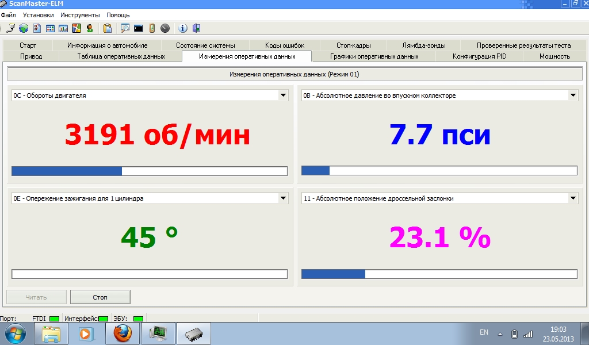The height and width of the screenshot is (345, 589).
Task: Expand the 'Опережение зажигания' PID dropdown
Action: [283, 198]
